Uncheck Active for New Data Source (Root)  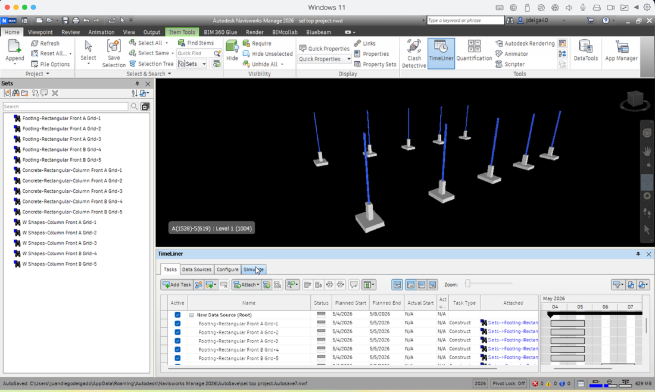click(x=178, y=315)
